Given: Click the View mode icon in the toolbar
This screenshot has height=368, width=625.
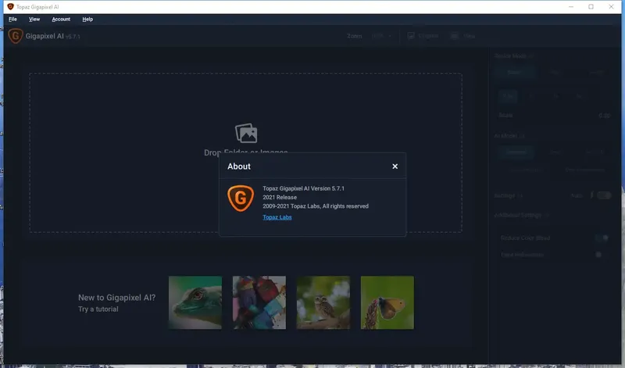Looking at the screenshot, I should pos(455,36).
